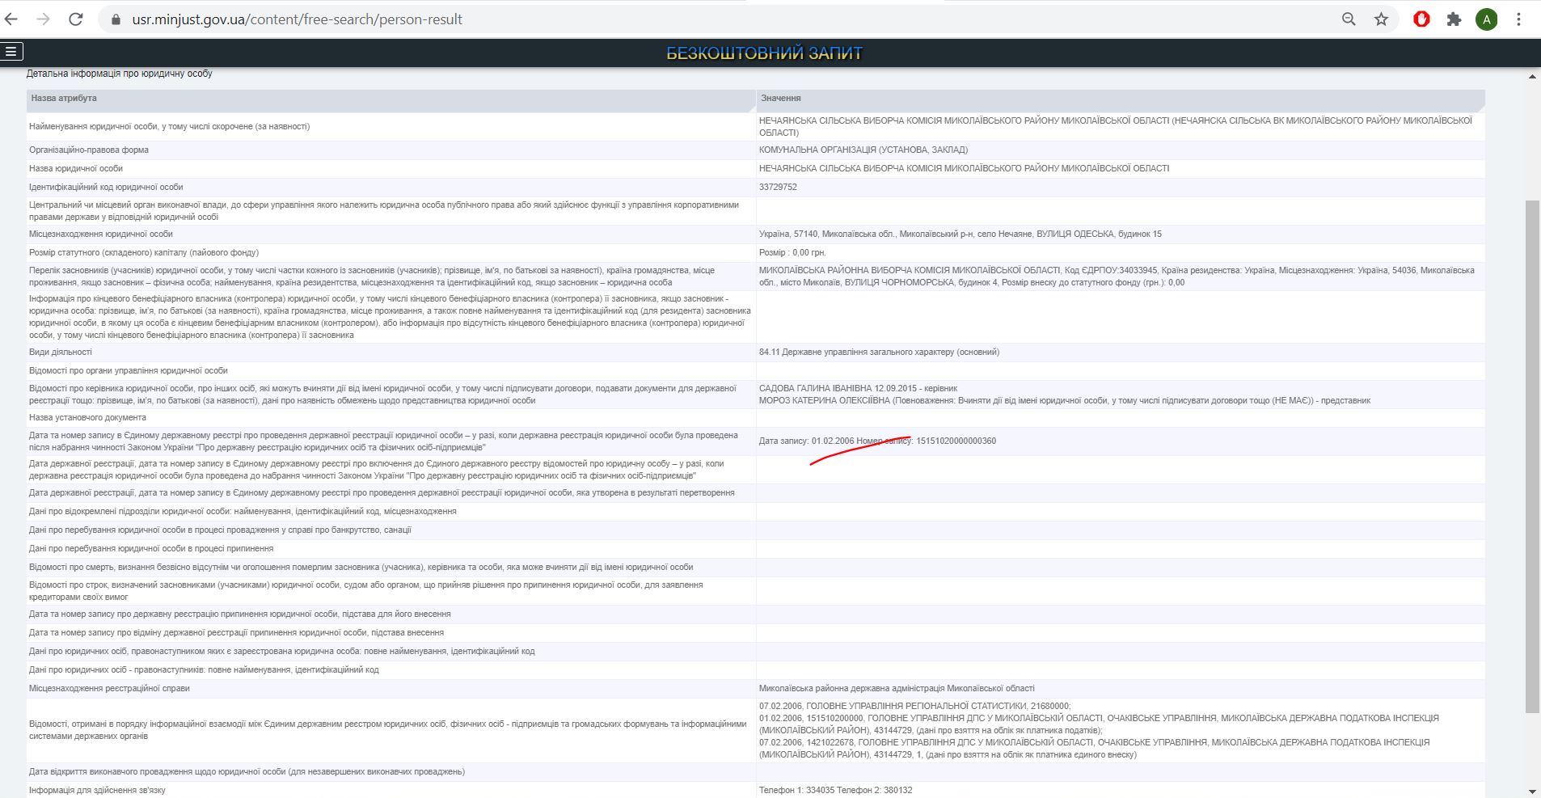This screenshot has height=798, width=1541.
Task: Select the 07.02.2006 statistics office entry
Action: pyautogui.click(x=914, y=706)
